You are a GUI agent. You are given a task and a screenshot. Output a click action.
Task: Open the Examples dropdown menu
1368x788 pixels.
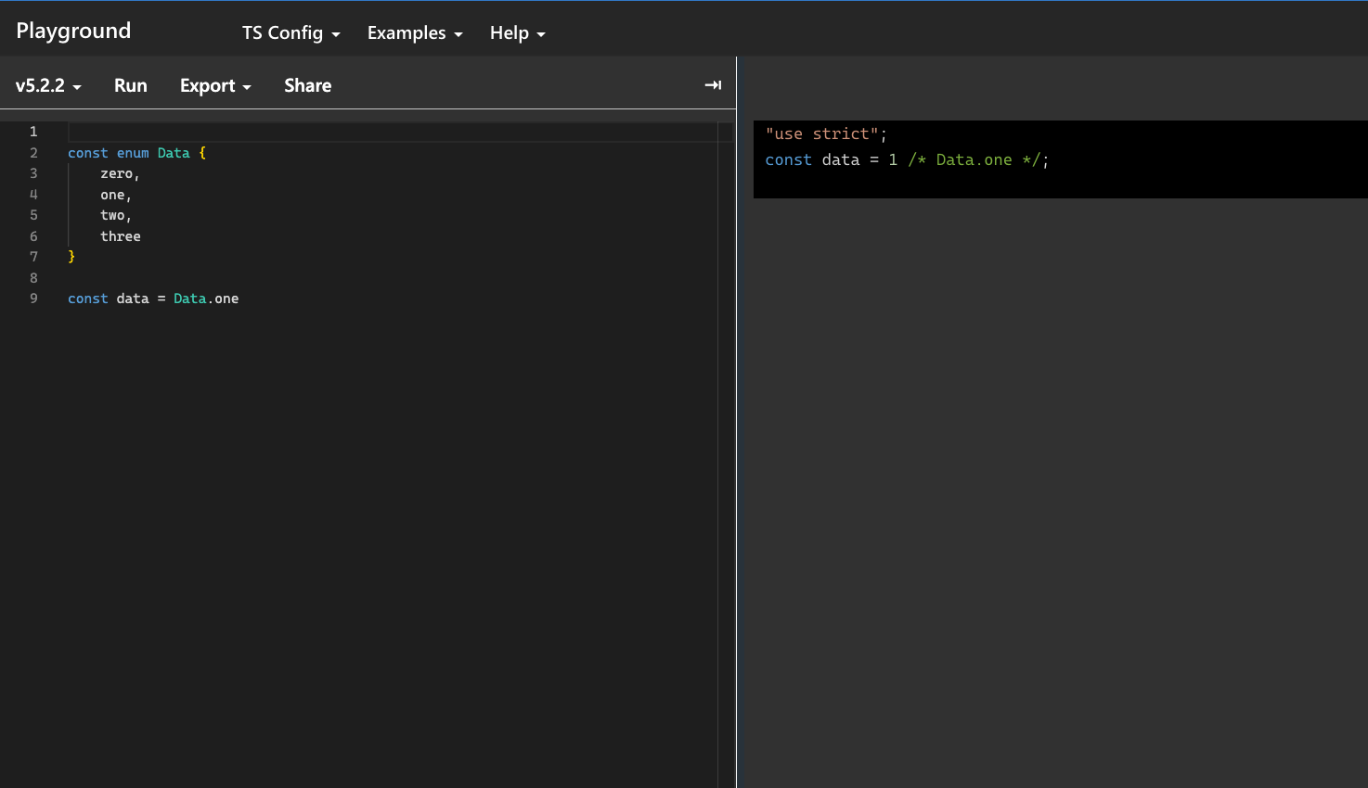point(415,32)
